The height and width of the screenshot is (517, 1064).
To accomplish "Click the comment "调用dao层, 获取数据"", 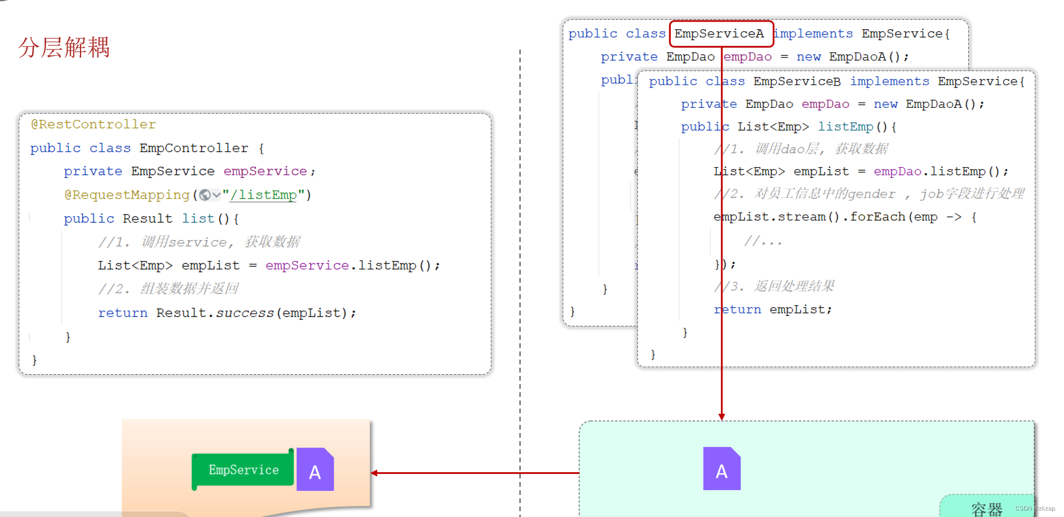I will point(822,149).
